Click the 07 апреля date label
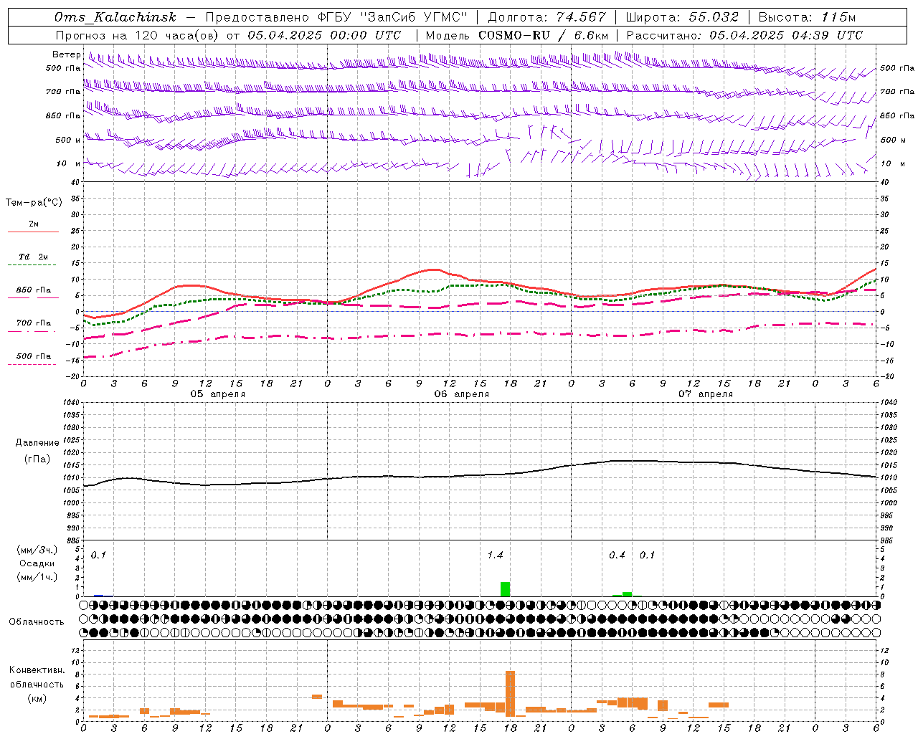This screenshot has width=918, height=734. tap(706, 394)
